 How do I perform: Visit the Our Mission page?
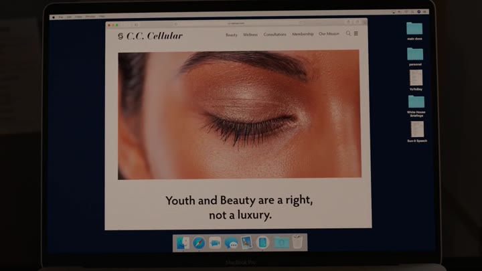coord(329,34)
